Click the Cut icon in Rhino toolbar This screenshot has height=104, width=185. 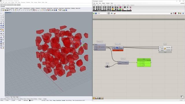click(x=12, y=10)
